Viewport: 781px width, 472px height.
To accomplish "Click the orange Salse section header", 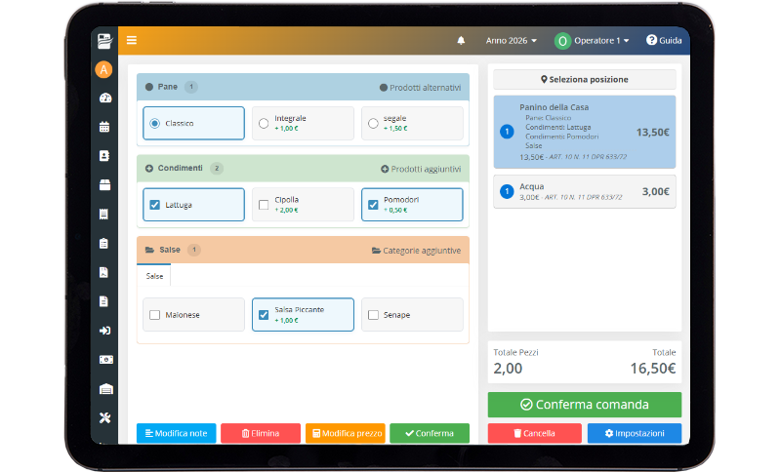I will pyautogui.click(x=303, y=250).
